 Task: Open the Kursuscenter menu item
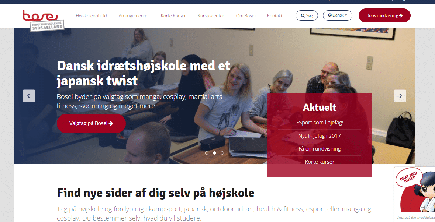[x=211, y=16]
